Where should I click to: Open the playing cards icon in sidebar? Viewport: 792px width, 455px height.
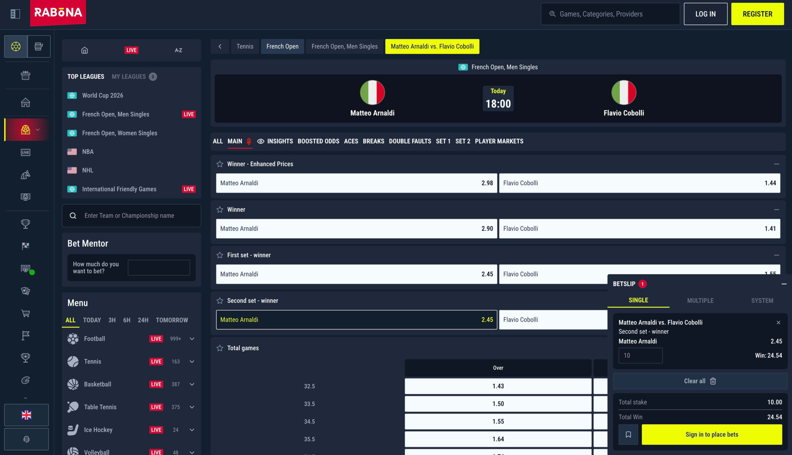[x=26, y=291]
